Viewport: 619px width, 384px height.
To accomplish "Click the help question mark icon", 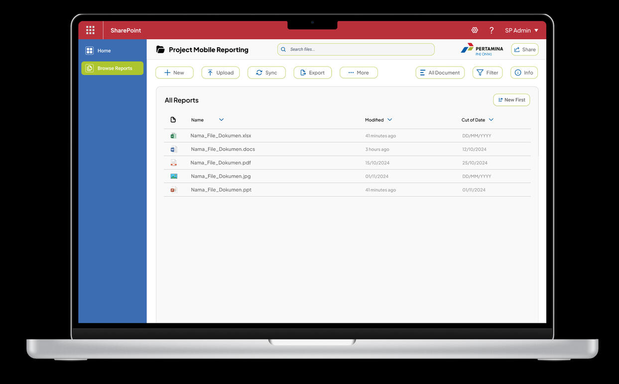I will pos(492,30).
